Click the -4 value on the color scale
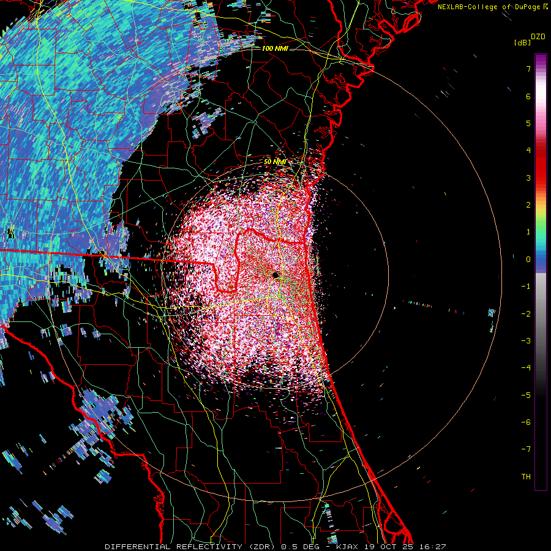This screenshot has width=551, height=551. coord(526,368)
